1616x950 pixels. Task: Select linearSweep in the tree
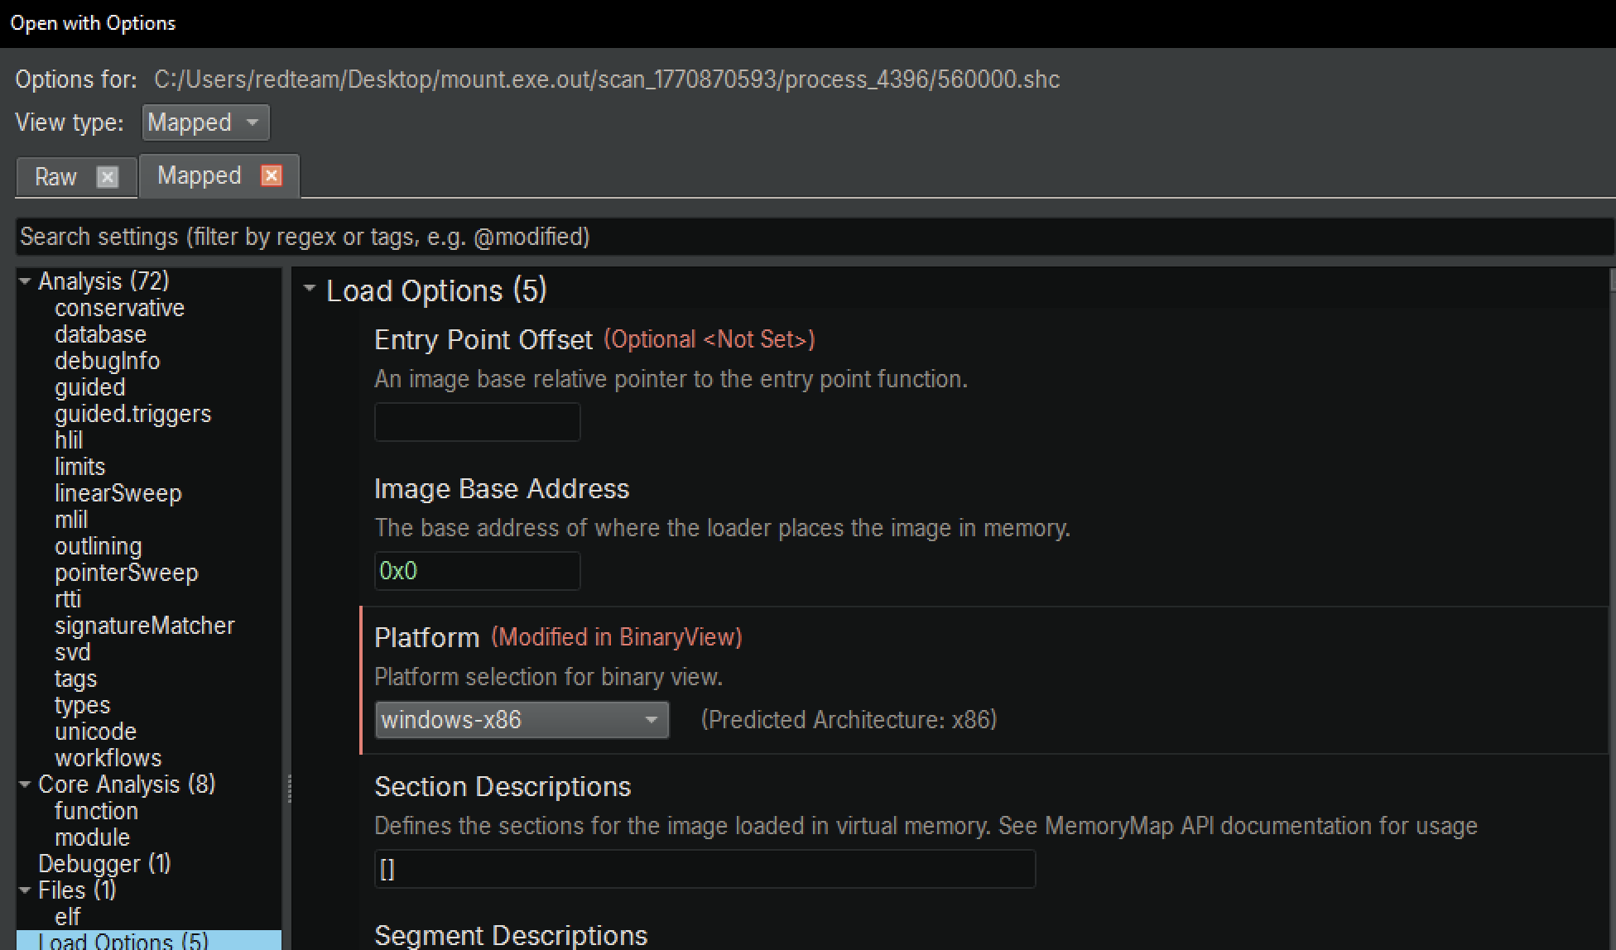pos(118,493)
